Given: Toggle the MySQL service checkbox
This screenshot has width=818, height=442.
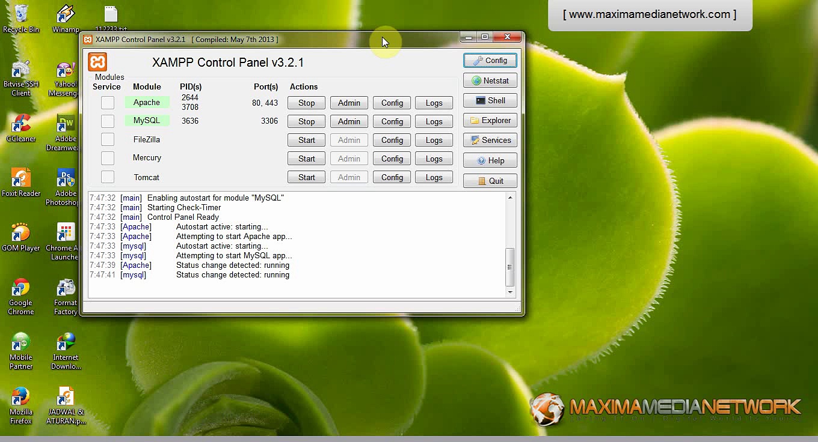Looking at the screenshot, I should click(x=108, y=121).
